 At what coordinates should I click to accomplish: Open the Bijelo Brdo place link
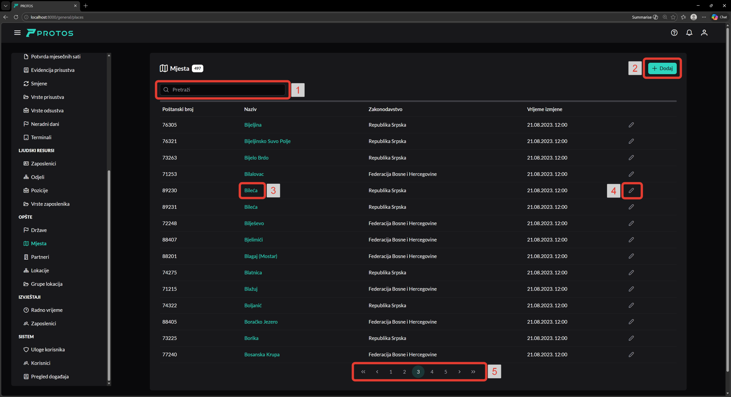tap(256, 158)
